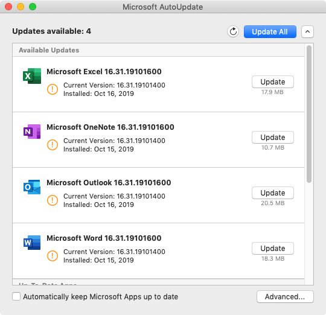Open the Advanced... settings
326x315 pixels.
(285, 296)
